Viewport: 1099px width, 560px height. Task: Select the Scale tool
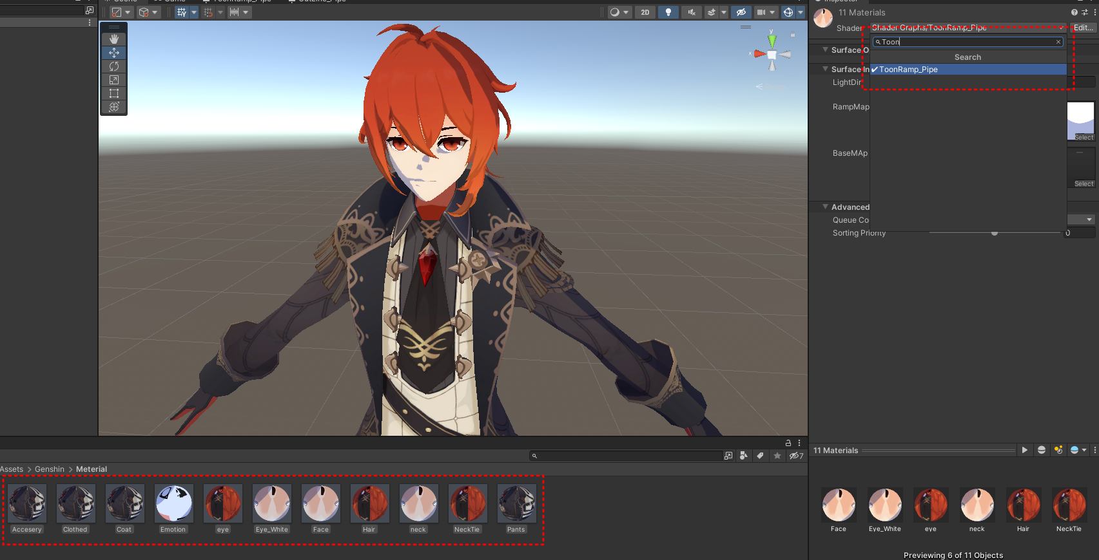point(114,80)
